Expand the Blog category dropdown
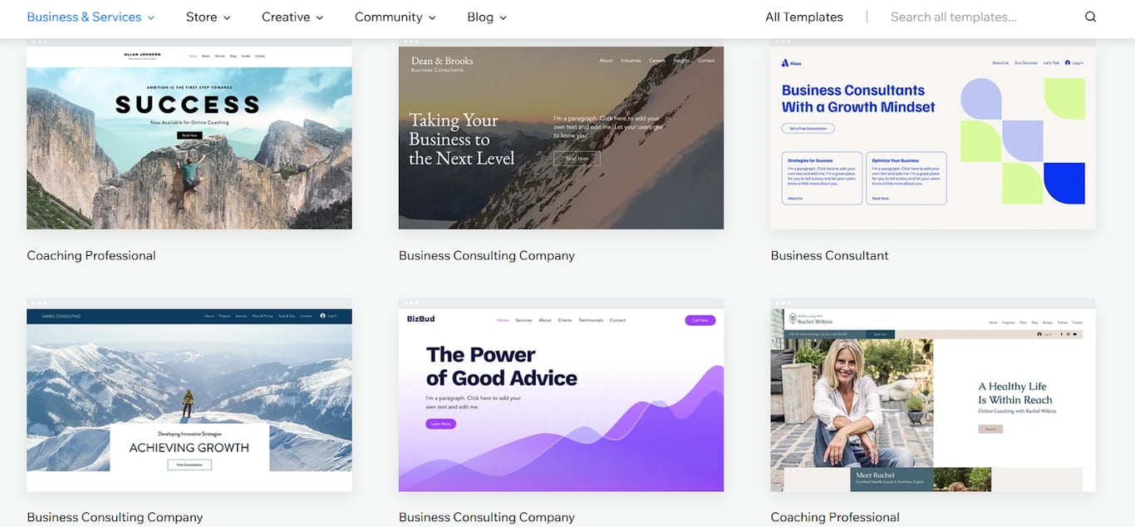1135x527 pixels. click(x=486, y=17)
